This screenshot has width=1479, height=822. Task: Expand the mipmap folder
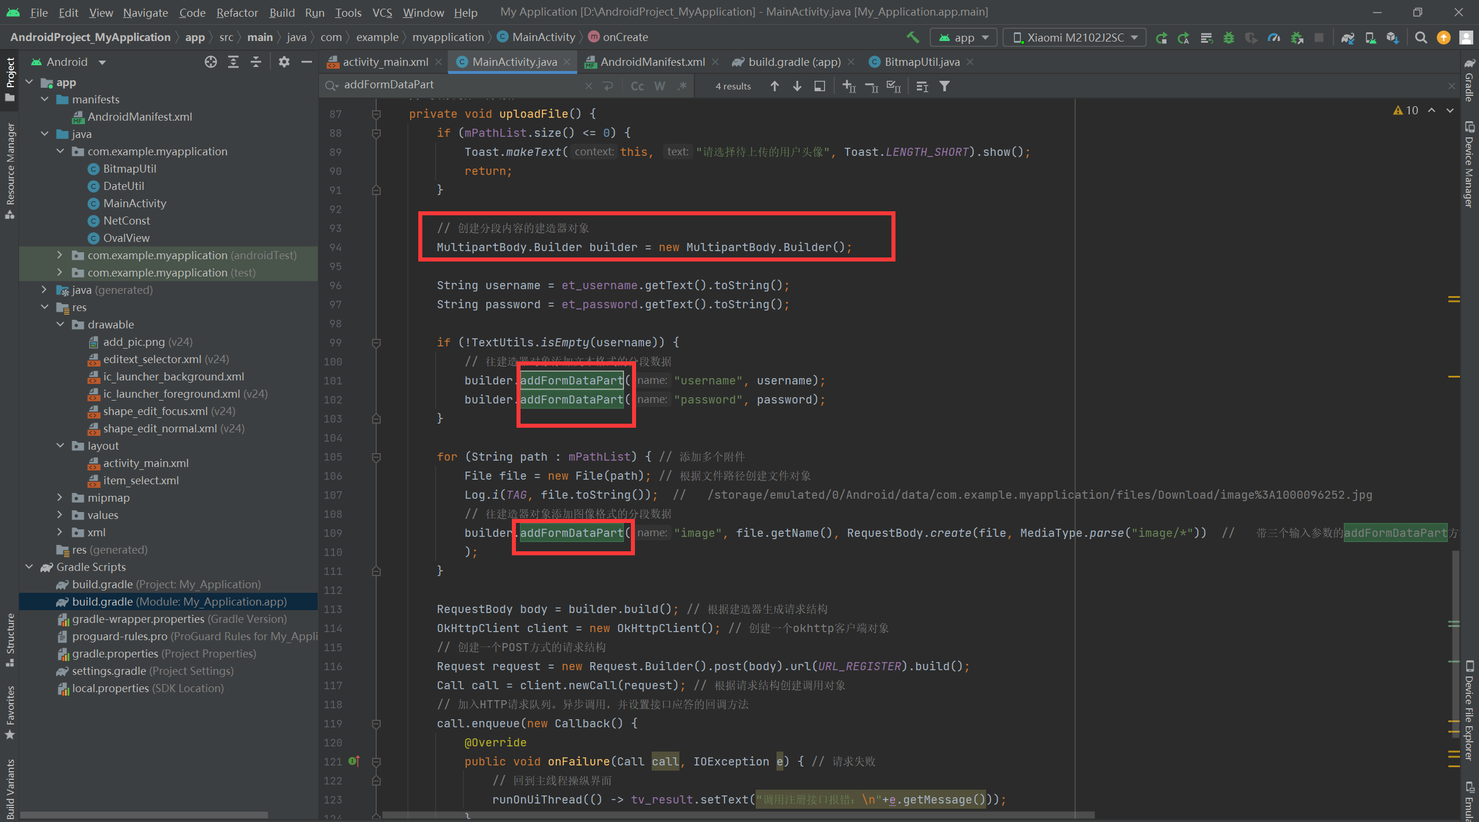click(x=60, y=498)
